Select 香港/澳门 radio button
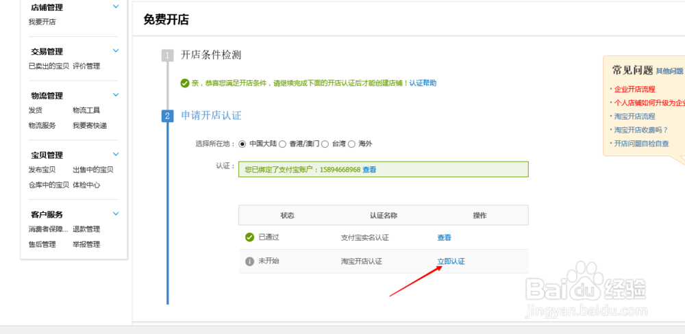This screenshot has width=685, height=334. click(283, 144)
